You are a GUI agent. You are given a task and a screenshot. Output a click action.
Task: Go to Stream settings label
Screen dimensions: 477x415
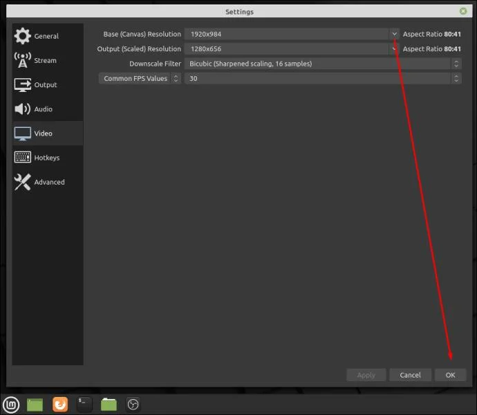pos(45,60)
